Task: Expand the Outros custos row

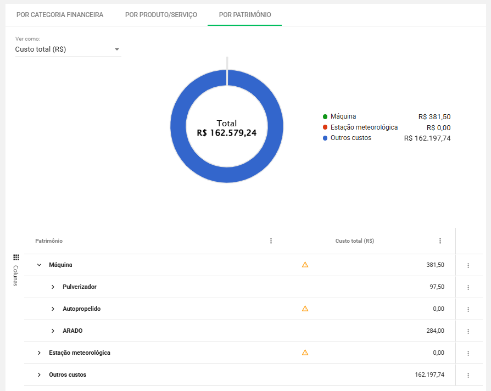Action: [x=39, y=375]
